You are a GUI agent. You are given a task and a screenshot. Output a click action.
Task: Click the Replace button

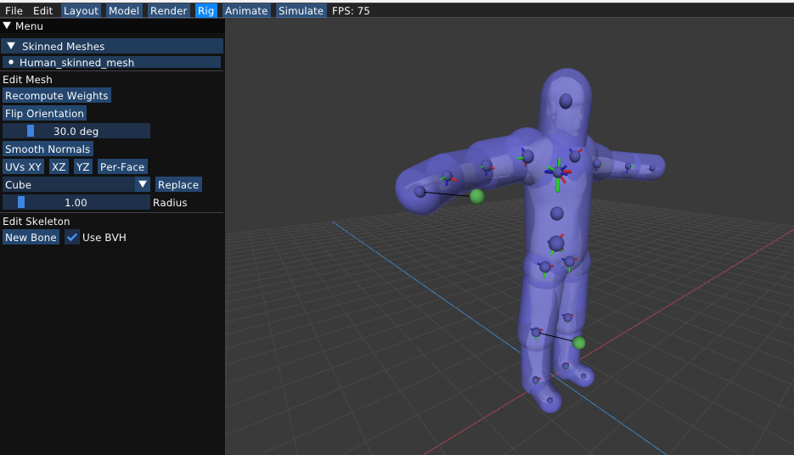click(178, 185)
